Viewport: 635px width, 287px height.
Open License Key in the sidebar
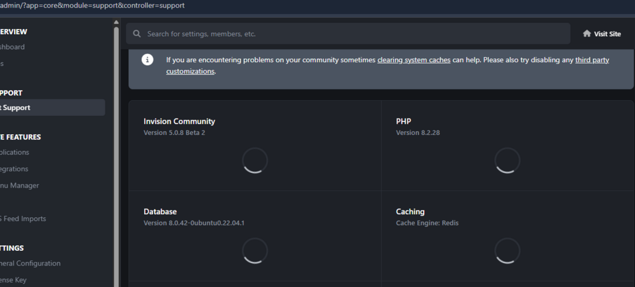click(x=13, y=280)
